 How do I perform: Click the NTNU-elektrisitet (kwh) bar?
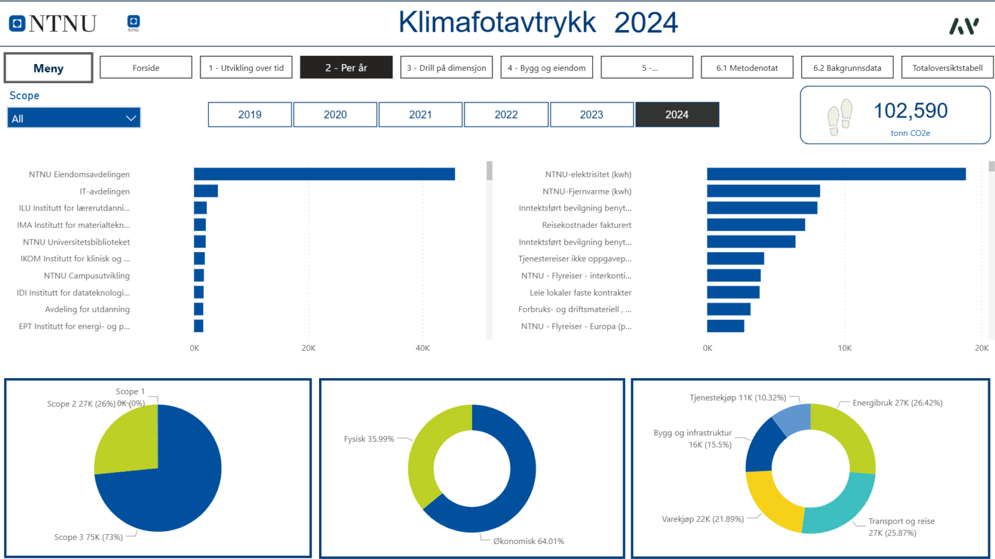click(x=836, y=174)
